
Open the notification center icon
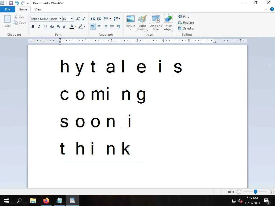click(x=267, y=201)
